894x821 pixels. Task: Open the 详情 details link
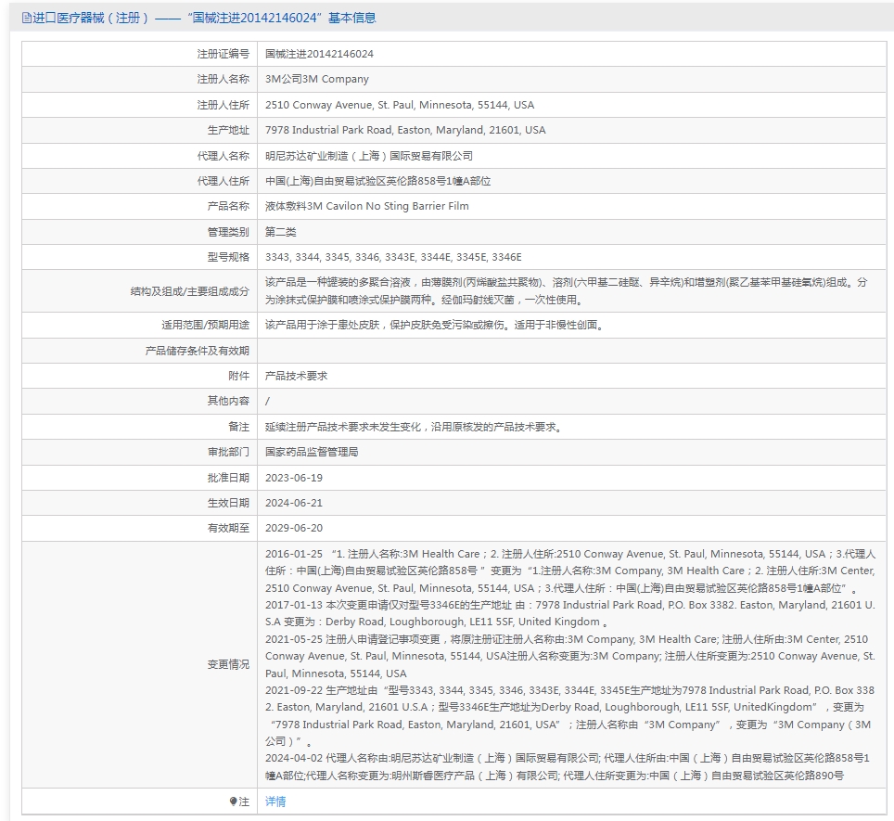[x=275, y=801]
